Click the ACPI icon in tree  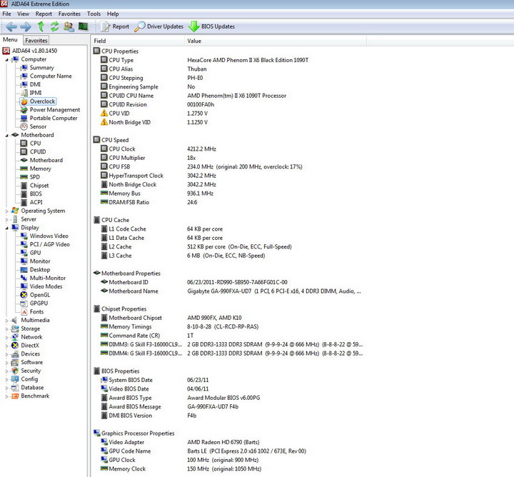pos(24,202)
